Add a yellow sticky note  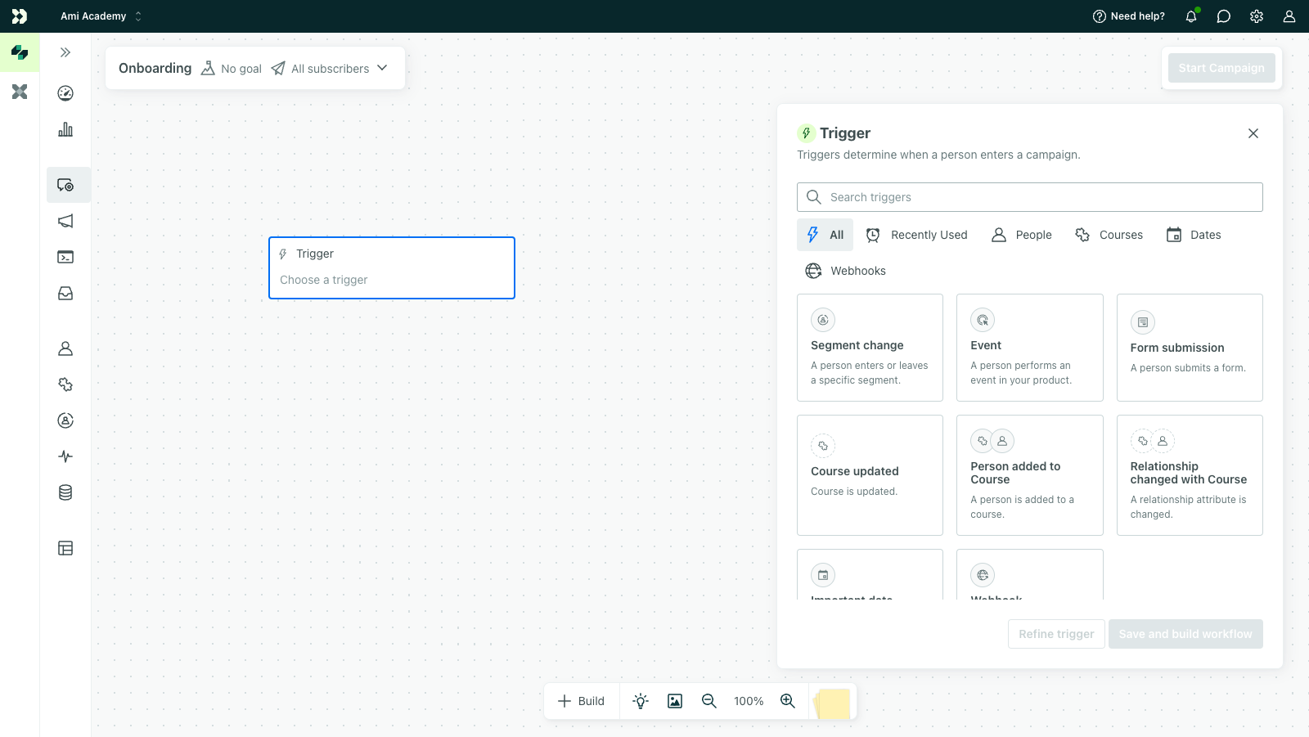tap(832, 703)
